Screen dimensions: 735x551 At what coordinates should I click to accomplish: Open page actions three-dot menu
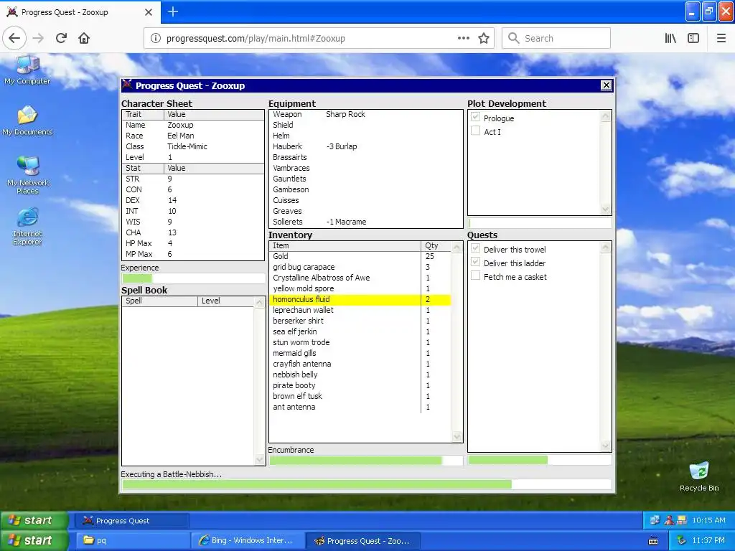pyautogui.click(x=463, y=39)
